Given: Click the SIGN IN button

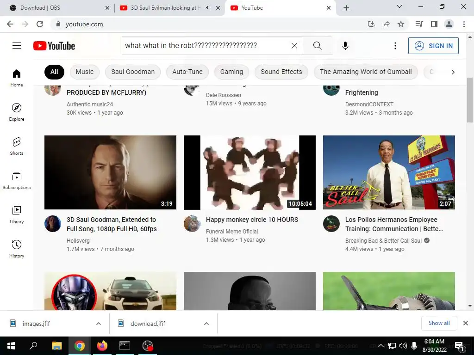Looking at the screenshot, I should tap(433, 46).
